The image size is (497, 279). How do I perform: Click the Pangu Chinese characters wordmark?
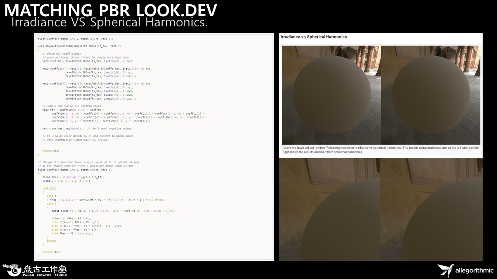tap(45, 269)
